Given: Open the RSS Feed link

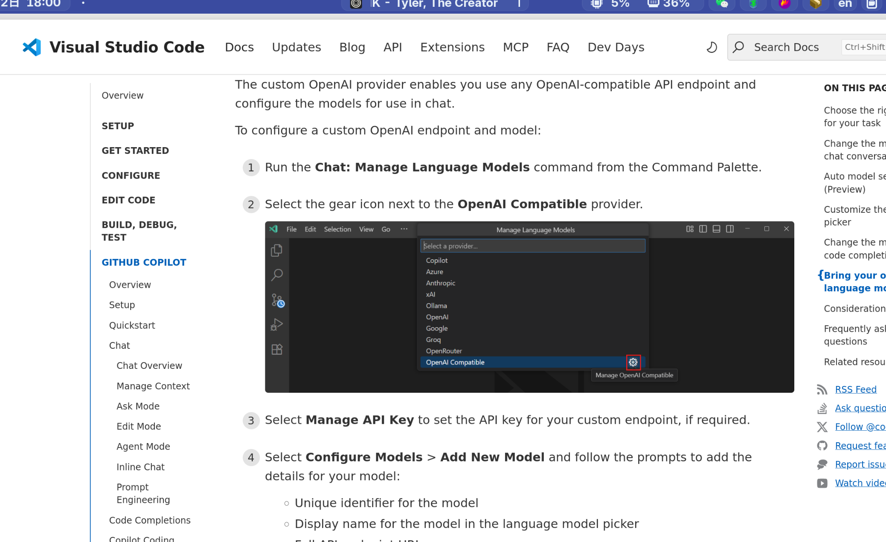Looking at the screenshot, I should tap(855, 389).
